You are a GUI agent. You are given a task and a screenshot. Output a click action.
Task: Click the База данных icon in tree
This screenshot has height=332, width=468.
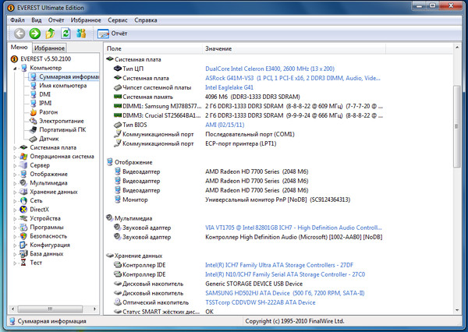tap(23, 254)
